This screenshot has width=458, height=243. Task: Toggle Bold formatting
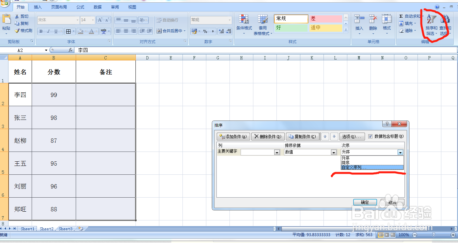pos(41,31)
